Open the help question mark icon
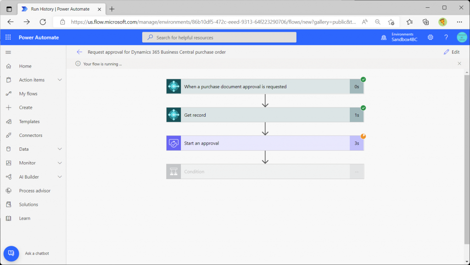This screenshot has width=470, height=265. (x=446, y=37)
